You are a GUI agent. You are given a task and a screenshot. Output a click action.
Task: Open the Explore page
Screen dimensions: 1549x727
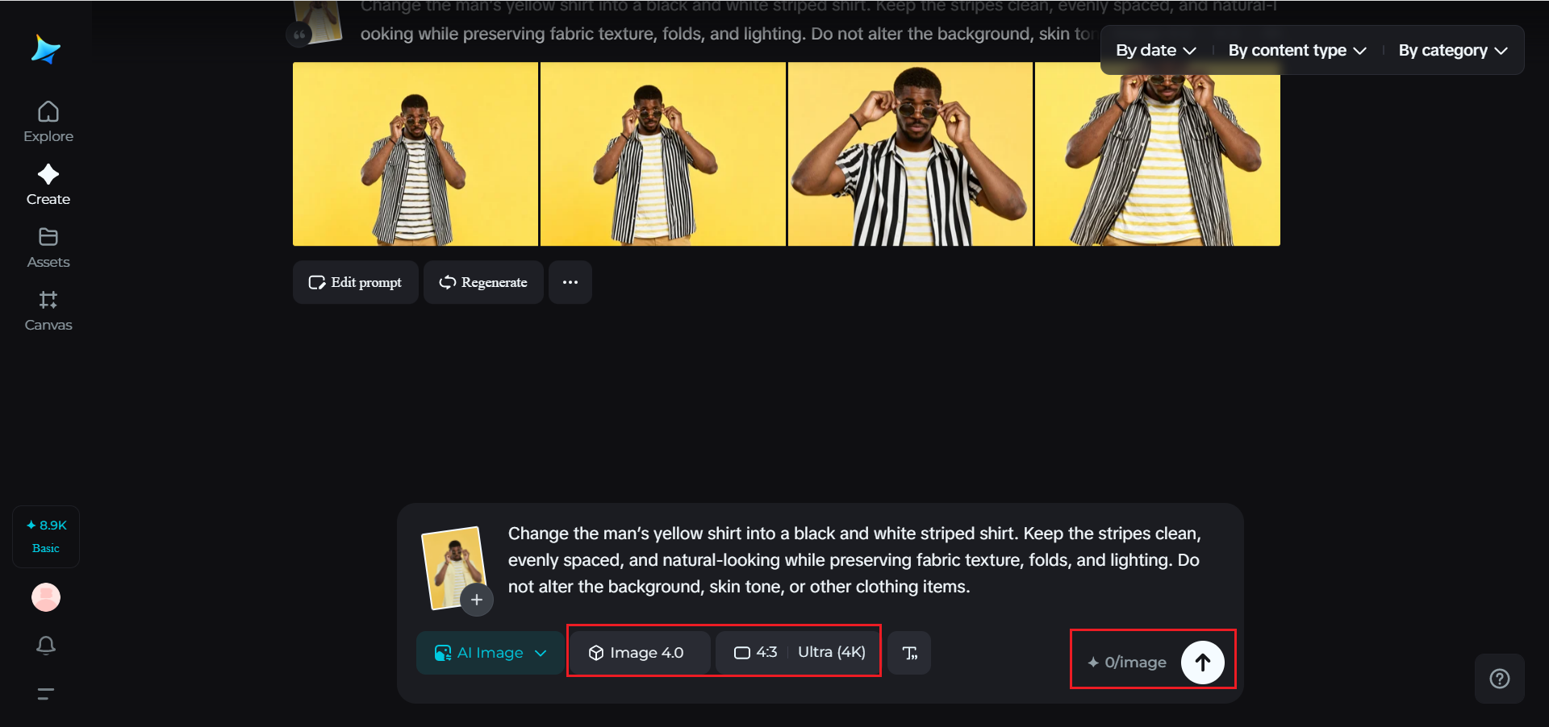[x=48, y=122]
